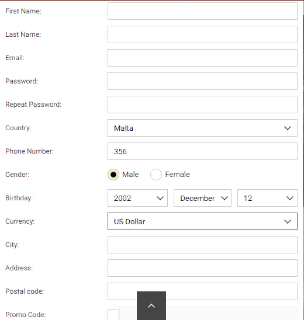Open the month dropdown showing December
This screenshot has width=304, height=320.
(202, 198)
